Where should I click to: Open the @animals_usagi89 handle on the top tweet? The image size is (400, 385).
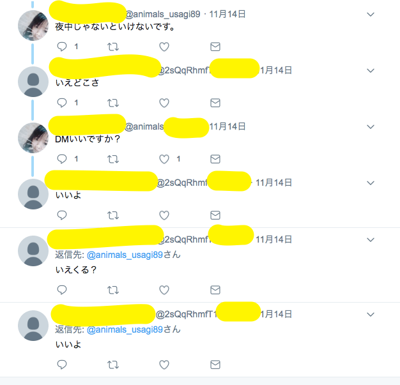coord(163,14)
